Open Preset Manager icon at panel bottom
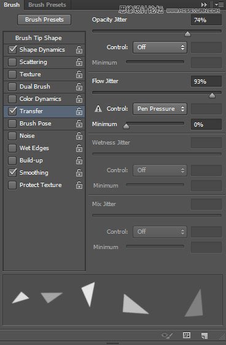This screenshot has height=345, width=226. tap(187, 335)
